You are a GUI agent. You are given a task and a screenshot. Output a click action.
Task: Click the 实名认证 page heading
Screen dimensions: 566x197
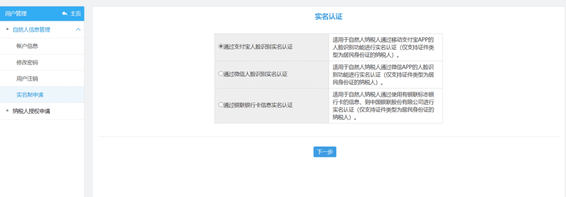click(x=329, y=17)
